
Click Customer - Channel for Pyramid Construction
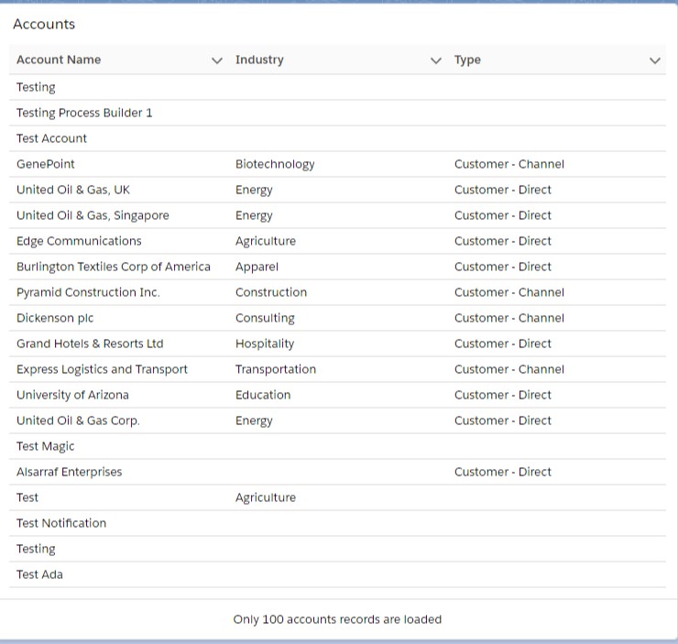(509, 292)
